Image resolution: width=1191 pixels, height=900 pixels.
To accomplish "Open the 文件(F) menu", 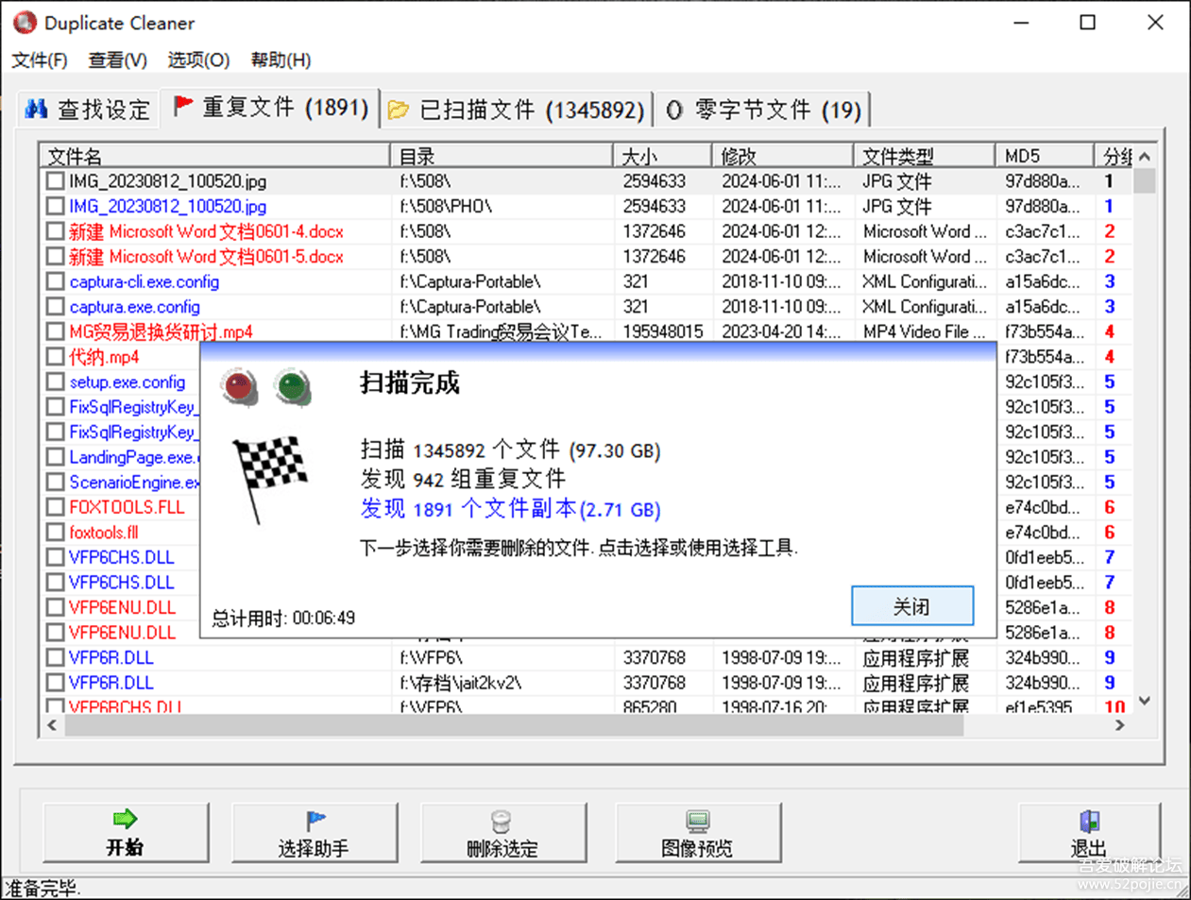I will coord(40,59).
